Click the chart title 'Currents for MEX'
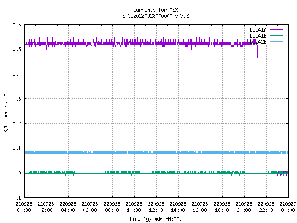297x223 pixels. [155, 10]
